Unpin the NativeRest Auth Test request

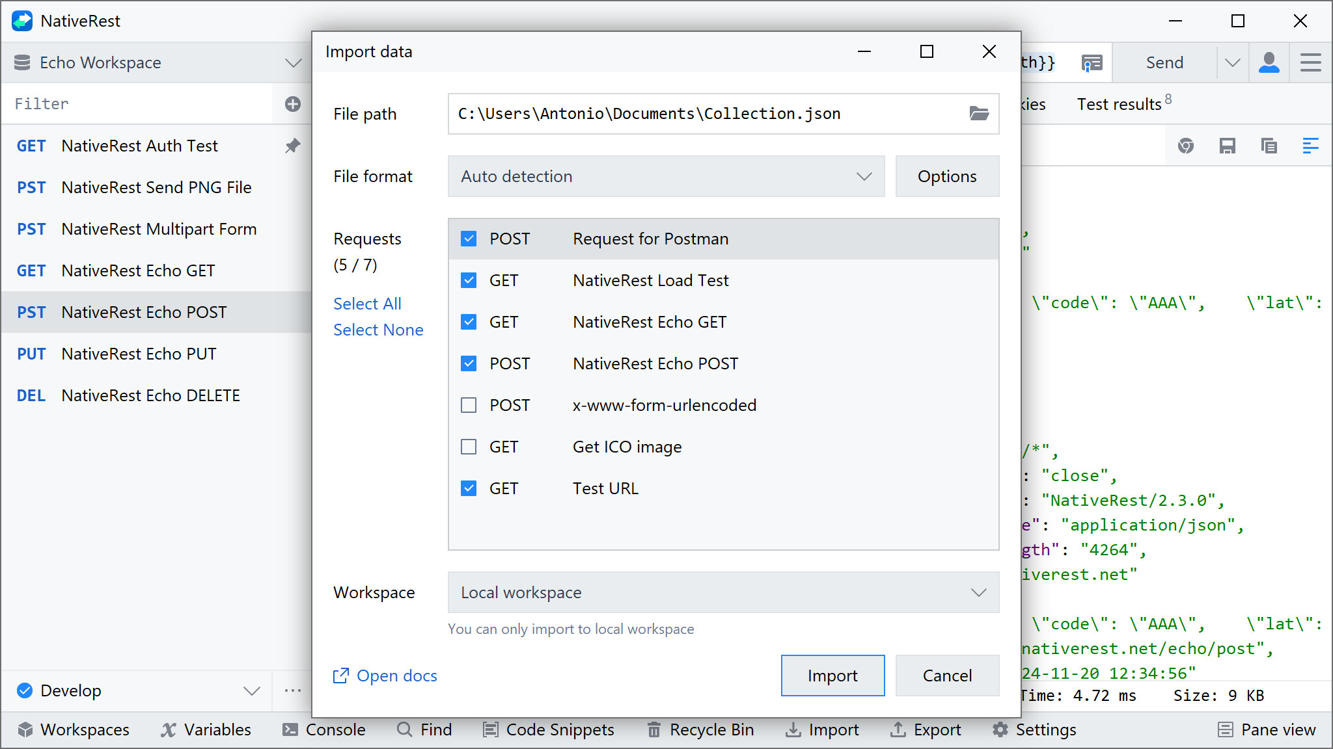point(293,146)
